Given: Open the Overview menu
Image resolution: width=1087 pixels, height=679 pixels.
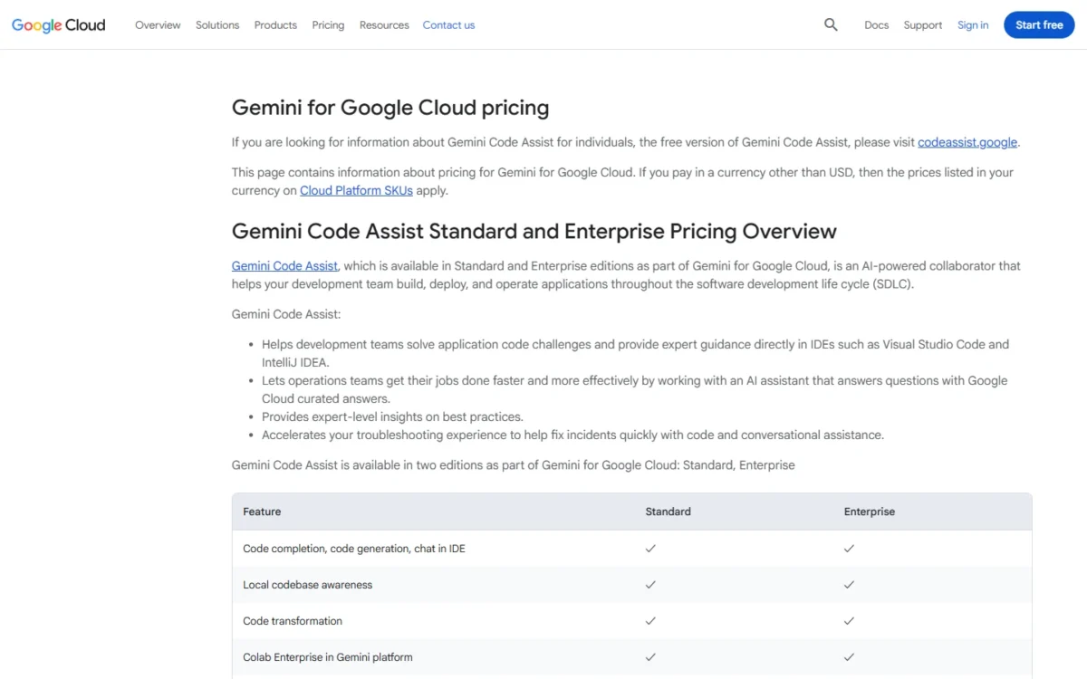Looking at the screenshot, I should point(158,25).
